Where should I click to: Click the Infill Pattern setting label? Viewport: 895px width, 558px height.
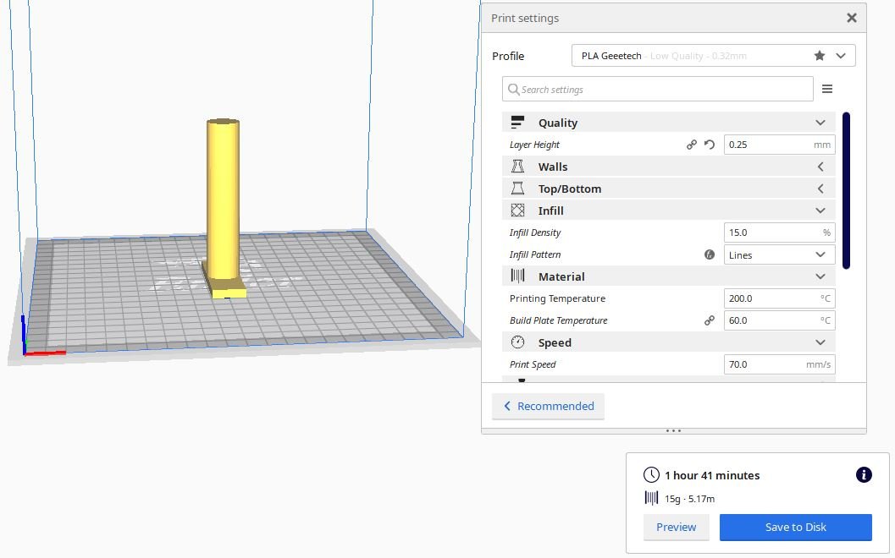[x=535, y=254]
